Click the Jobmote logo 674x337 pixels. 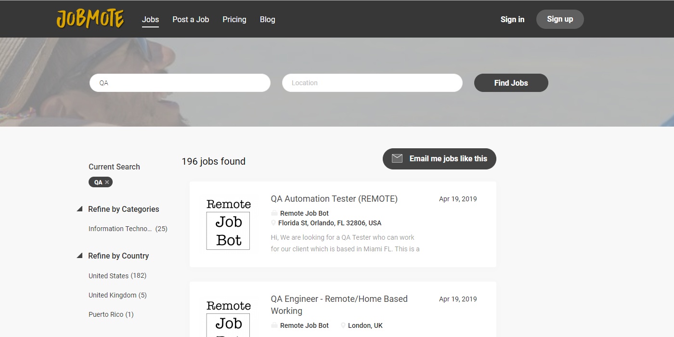(x=90, y=19)
